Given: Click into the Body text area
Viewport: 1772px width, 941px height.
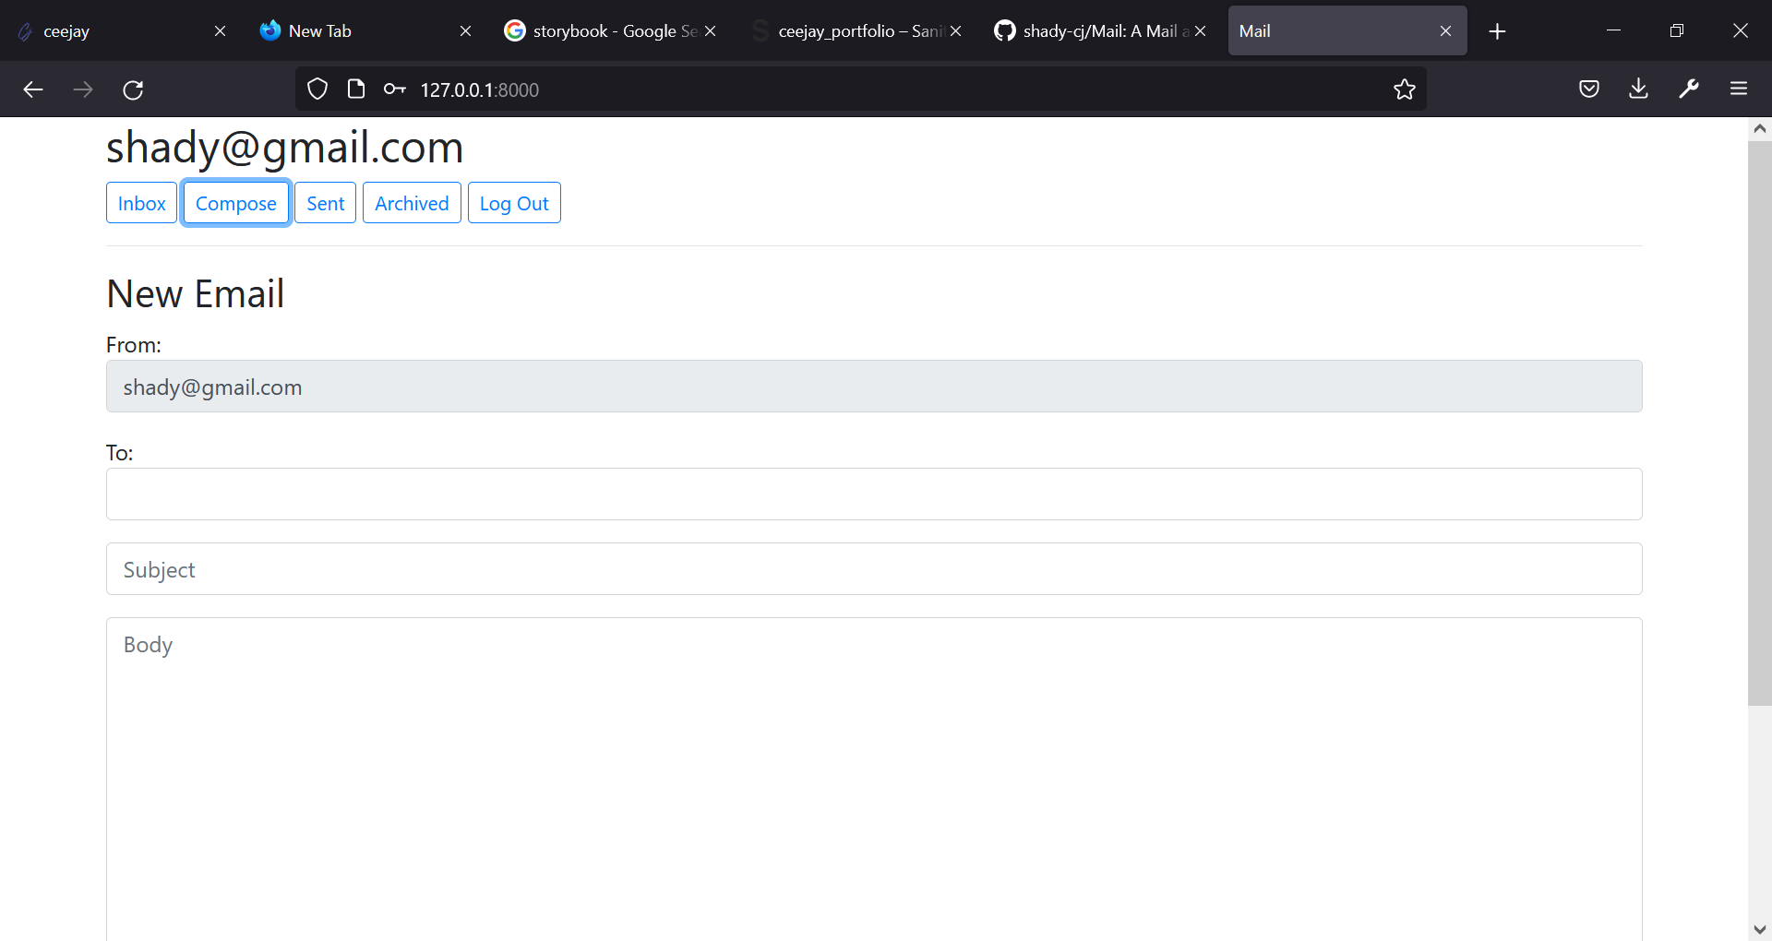Looking at the screenshot, I should pos(874,780).
